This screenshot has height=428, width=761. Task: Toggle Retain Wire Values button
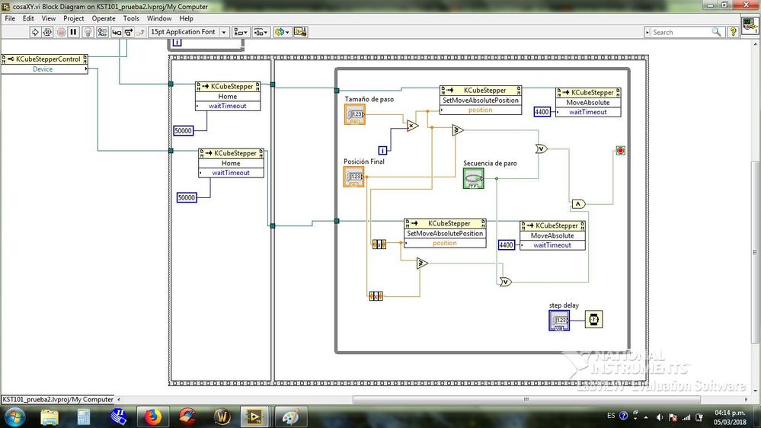102,32
